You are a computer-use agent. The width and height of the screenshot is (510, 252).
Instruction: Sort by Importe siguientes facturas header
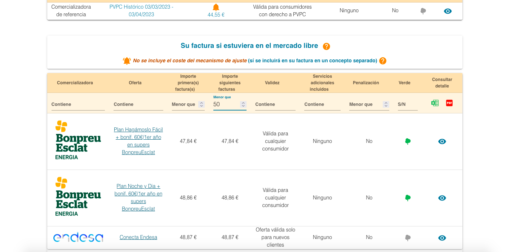click(230, 83)
